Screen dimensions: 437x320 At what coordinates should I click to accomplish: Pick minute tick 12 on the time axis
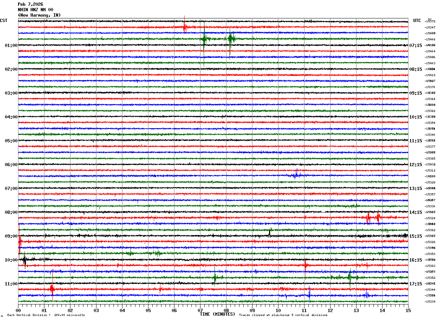330,310
